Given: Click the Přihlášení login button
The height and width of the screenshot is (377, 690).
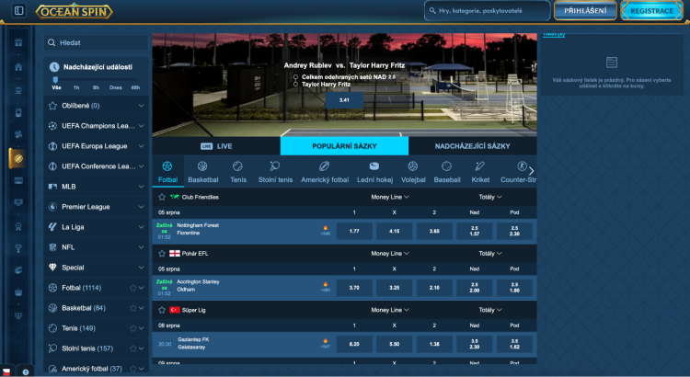Looking at the screenshot, I should pos(585,10).
